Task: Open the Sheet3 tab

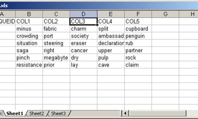Action: (x=58, y=113)
